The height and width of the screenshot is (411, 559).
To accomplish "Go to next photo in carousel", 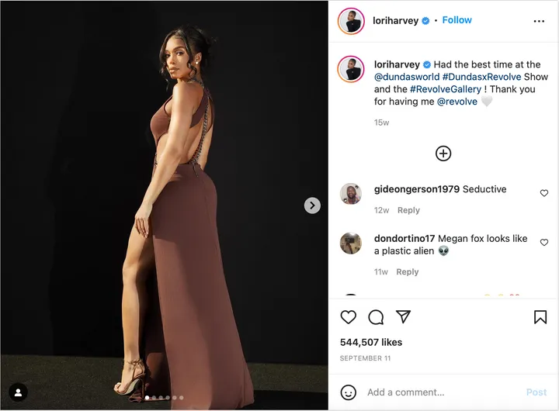I will point(312,205).
